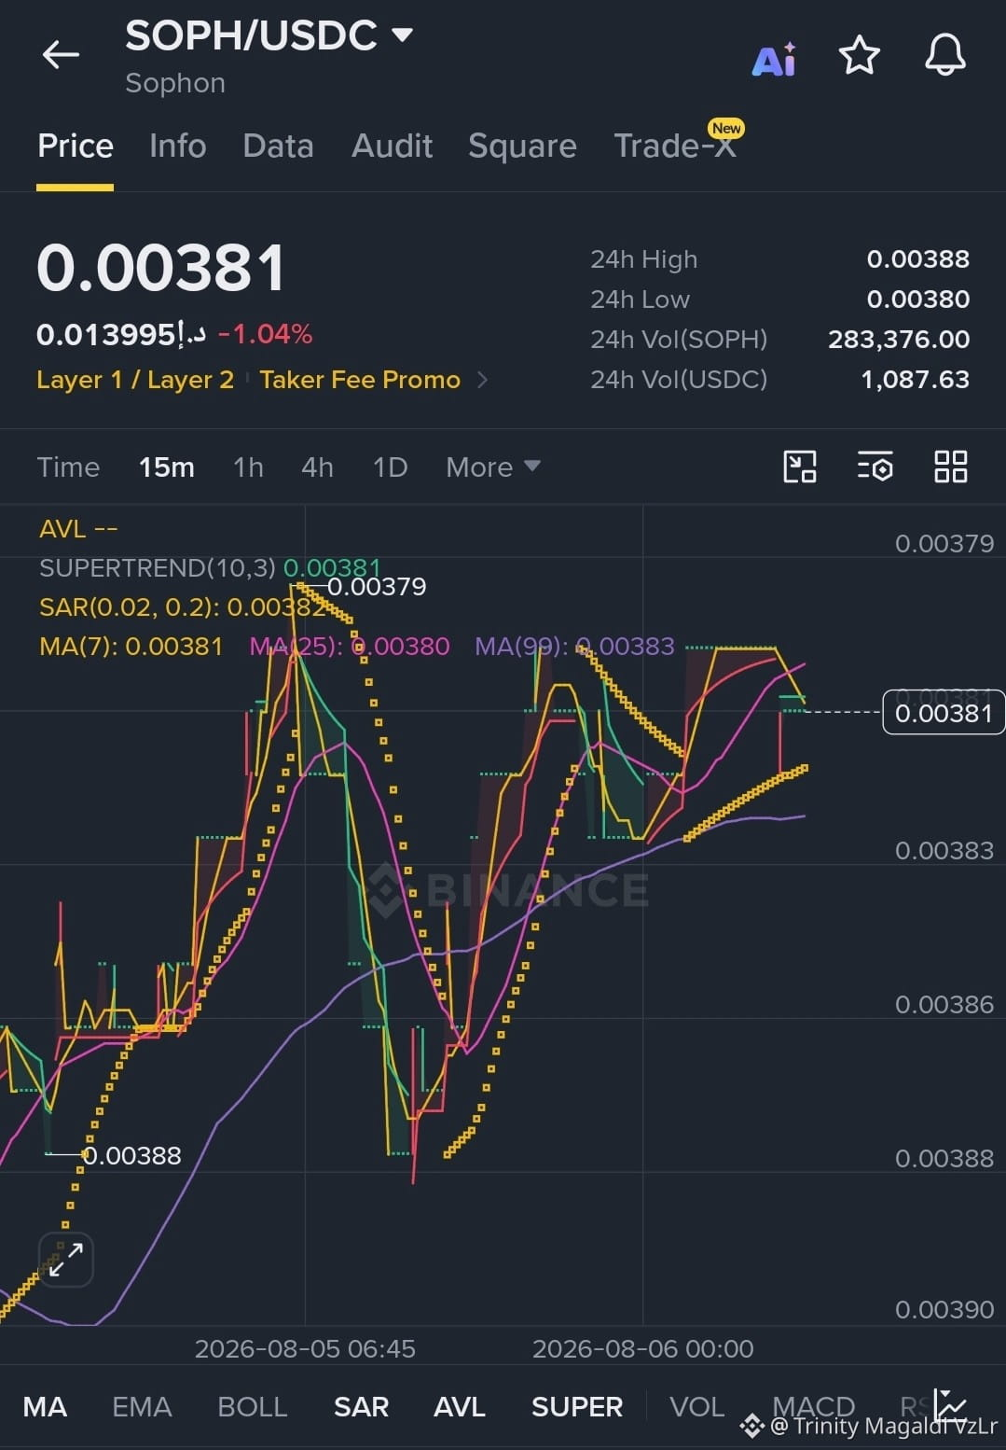Tap the 24h Vol(SOPH) value 283,376.00

click(x=899, y=339)
